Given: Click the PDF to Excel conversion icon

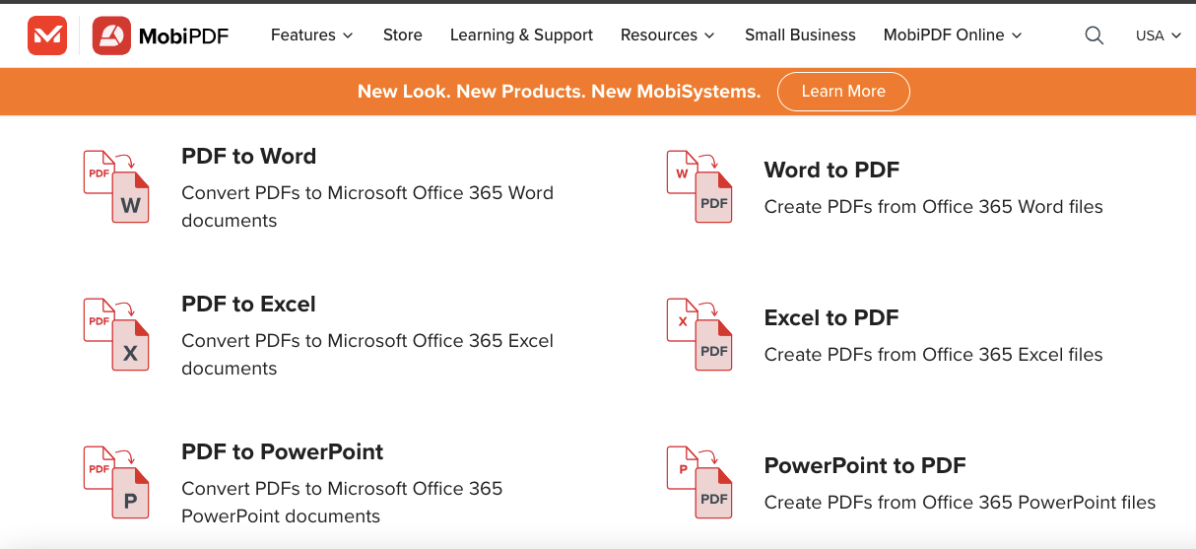Looking at the screenshot, I should (116, 334).
